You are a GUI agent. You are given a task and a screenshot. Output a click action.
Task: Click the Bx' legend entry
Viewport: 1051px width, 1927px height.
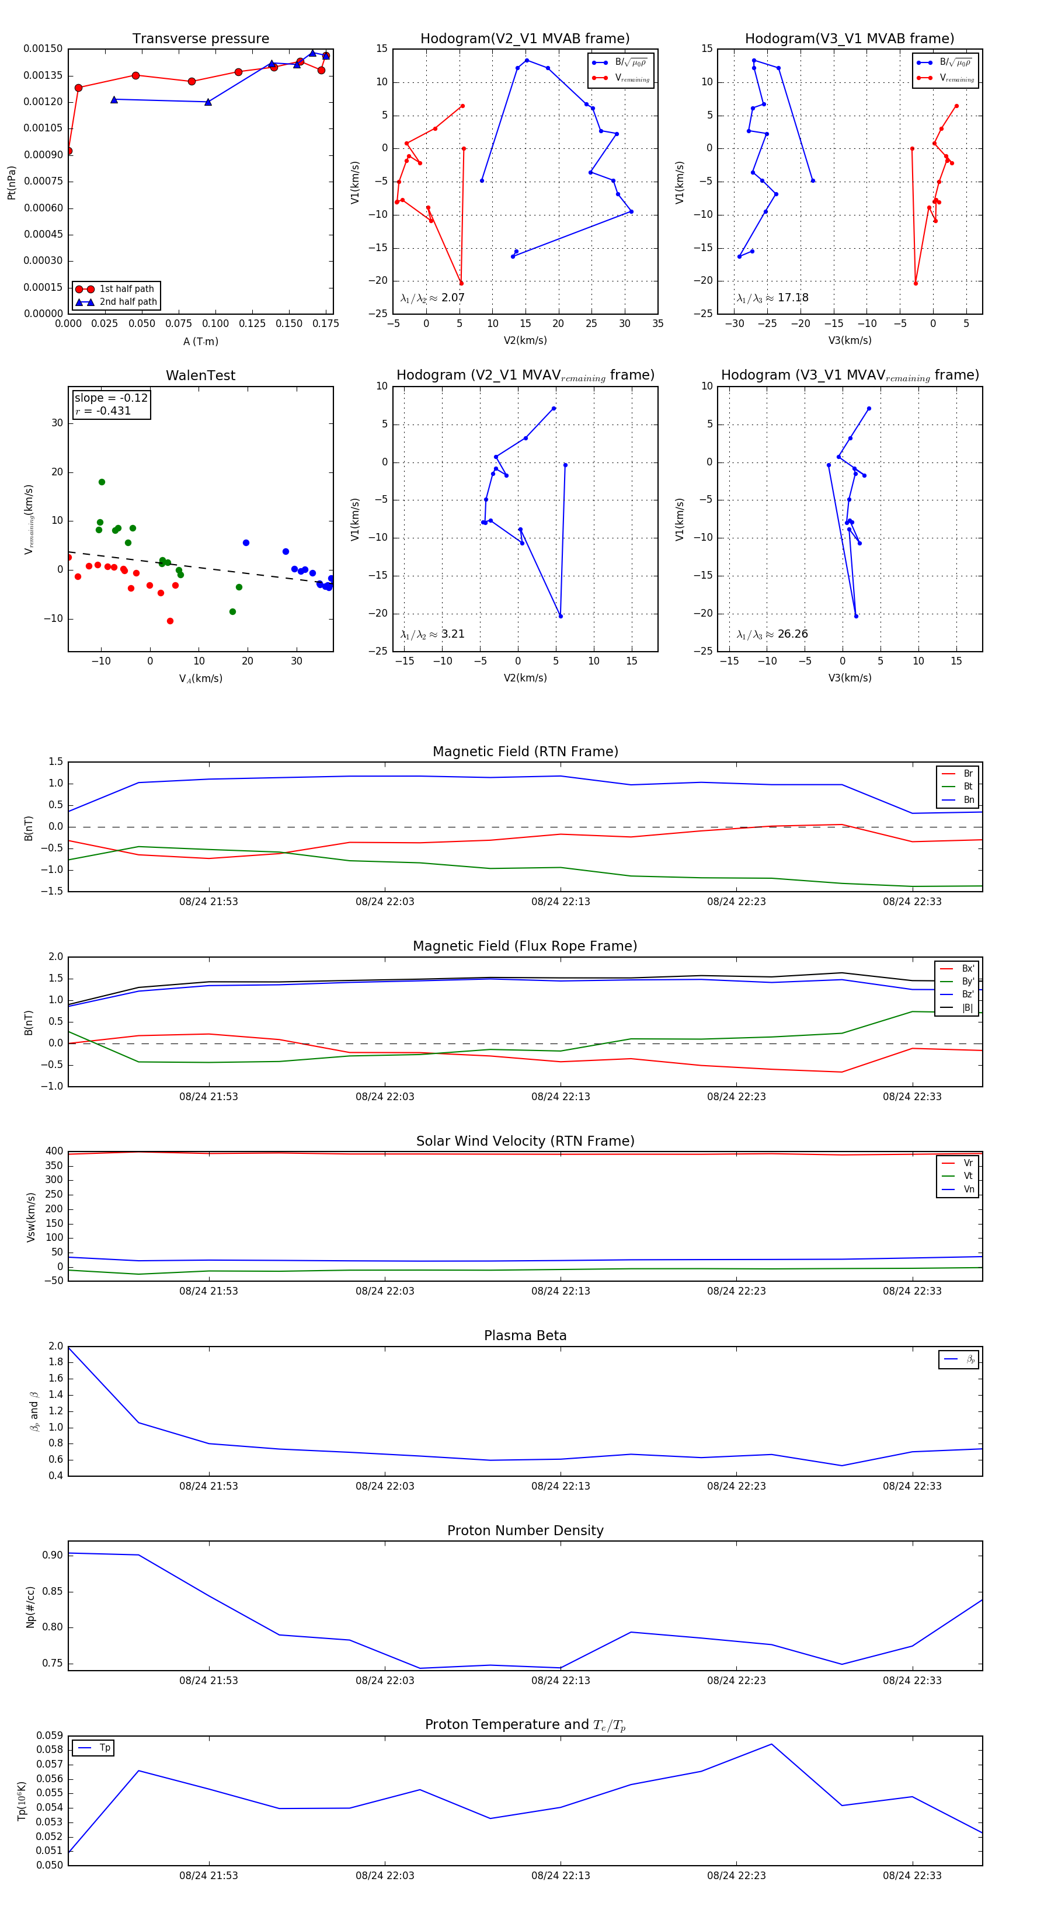point(958,969)
